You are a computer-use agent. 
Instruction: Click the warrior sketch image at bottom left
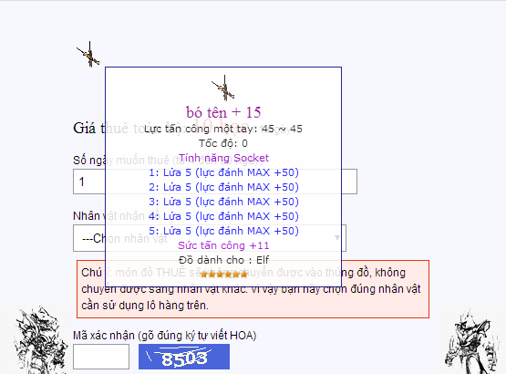(39, 339)
